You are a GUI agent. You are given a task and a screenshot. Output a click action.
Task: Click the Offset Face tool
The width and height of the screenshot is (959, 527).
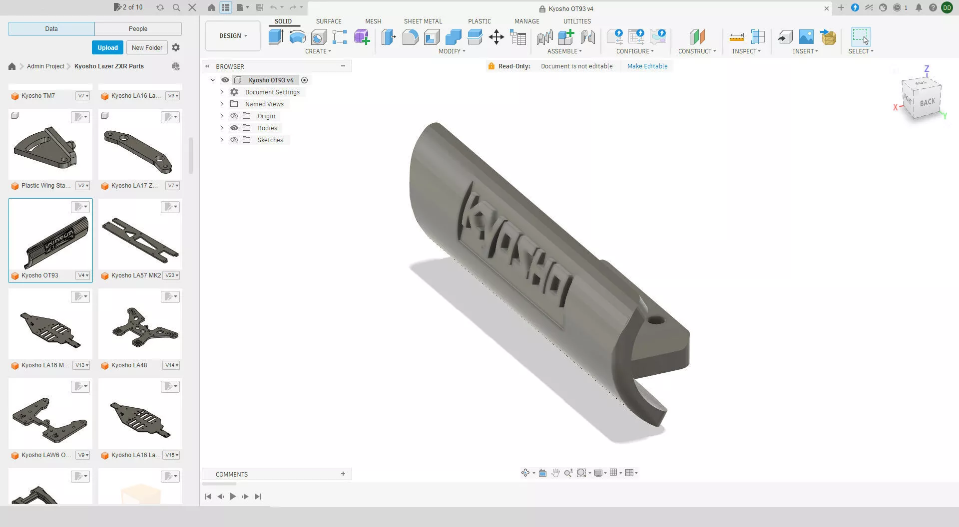point(475,37)
